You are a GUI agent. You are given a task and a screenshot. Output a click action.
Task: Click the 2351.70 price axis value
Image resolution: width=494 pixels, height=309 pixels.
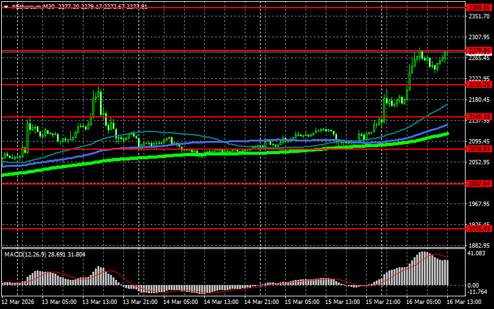479,16
